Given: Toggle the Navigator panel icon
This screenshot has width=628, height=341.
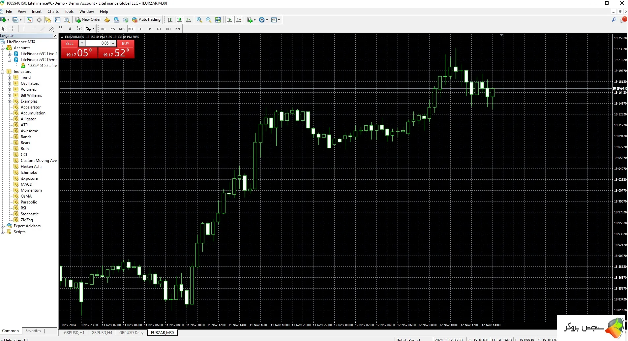Looking at the screenshot, I should click(48, 20).
